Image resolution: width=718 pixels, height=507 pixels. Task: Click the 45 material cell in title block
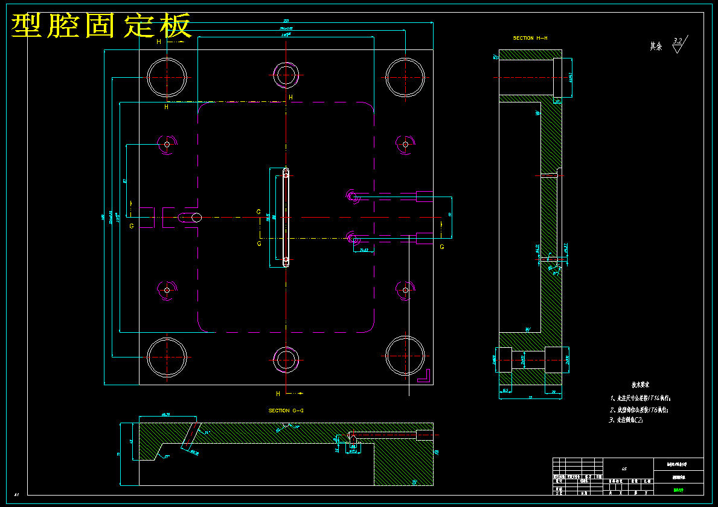click(624, 468)
